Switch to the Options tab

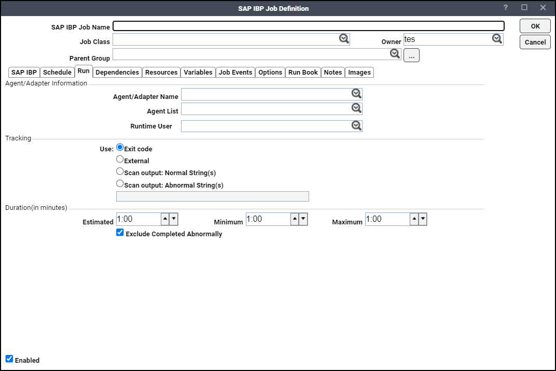(x=270, y=73)
